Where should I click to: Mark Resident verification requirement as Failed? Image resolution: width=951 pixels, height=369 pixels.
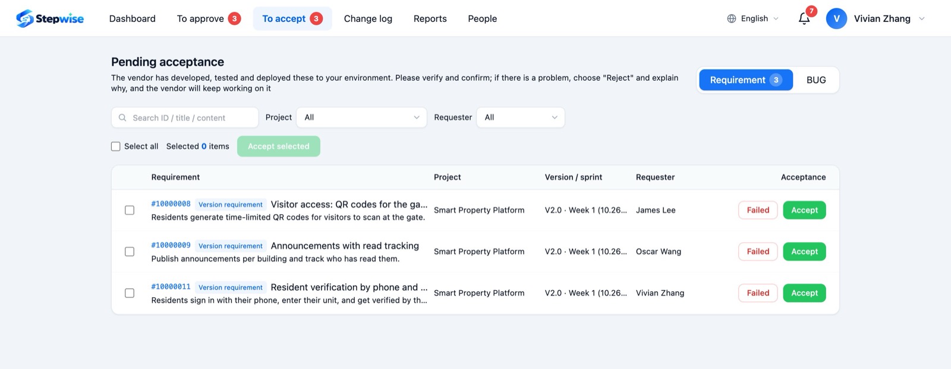point(758,293)
